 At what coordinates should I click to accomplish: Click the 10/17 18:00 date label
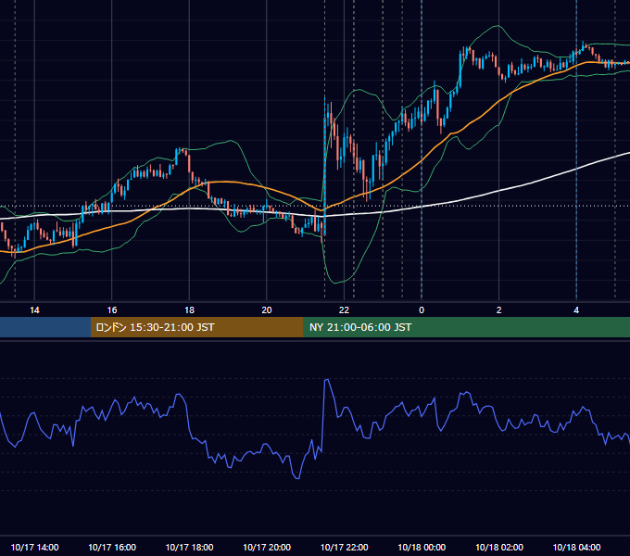[189, 547]
